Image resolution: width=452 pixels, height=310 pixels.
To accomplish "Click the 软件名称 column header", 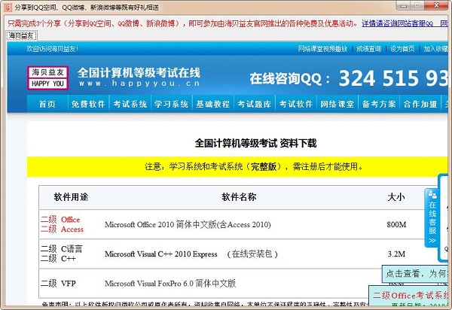I will [x=239, y=197].
